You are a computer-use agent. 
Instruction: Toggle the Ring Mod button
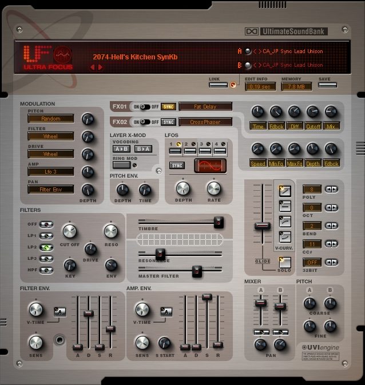(121, 165)
